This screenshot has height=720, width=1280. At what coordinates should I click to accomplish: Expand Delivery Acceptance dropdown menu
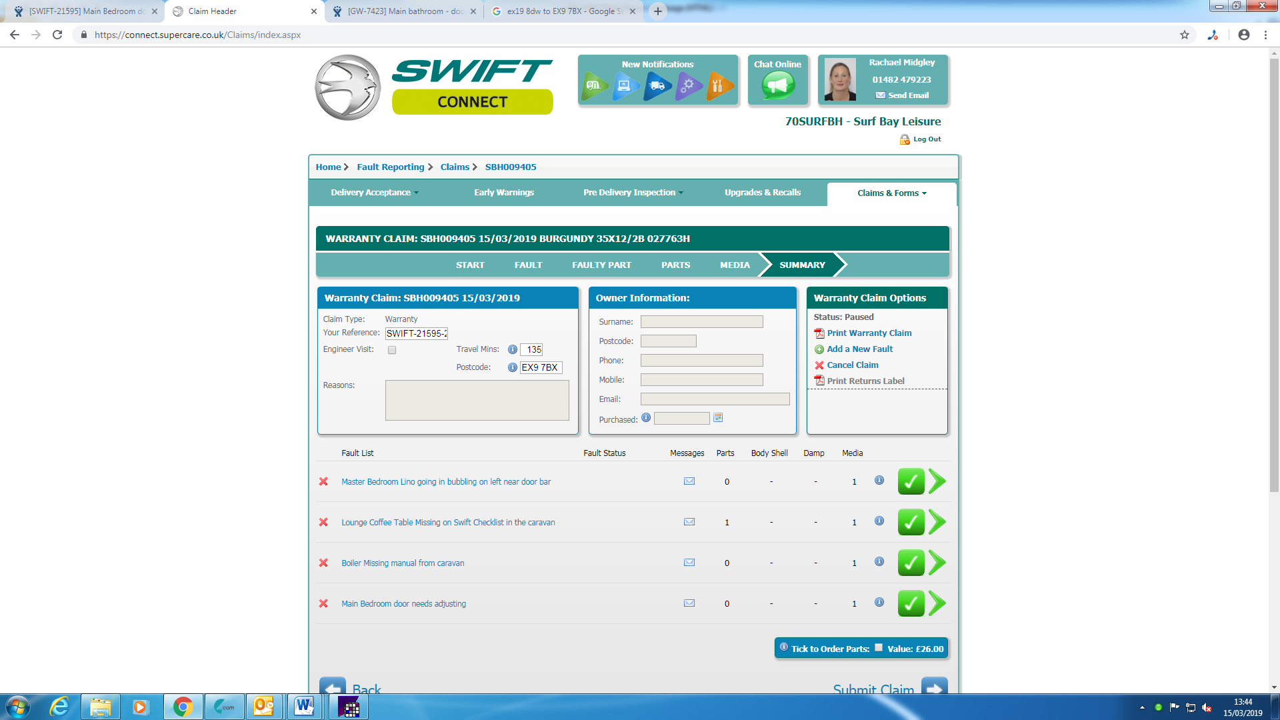click(375, 193)
